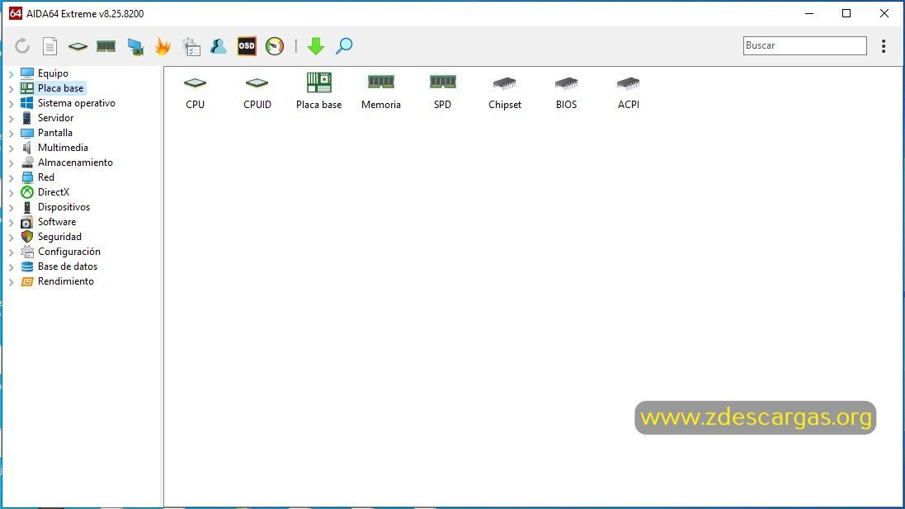Select DirectX in the sidebar tree
The height and width of the screenshot is (509, 905).
tap(53, 192)
